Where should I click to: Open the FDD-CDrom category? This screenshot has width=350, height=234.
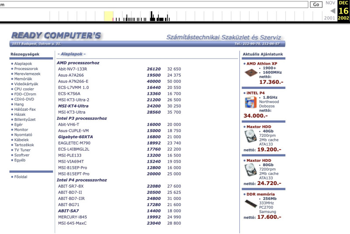(x=25, y=94)
